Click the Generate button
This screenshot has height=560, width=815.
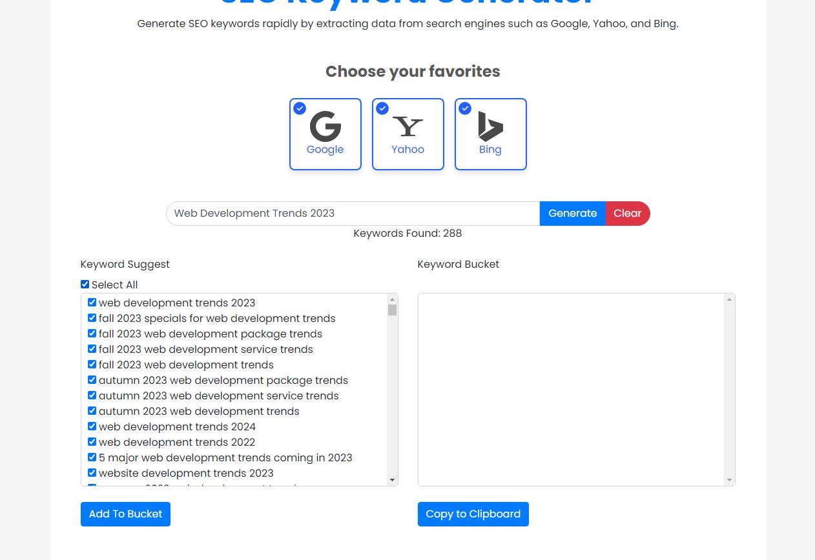click(573, 214)
